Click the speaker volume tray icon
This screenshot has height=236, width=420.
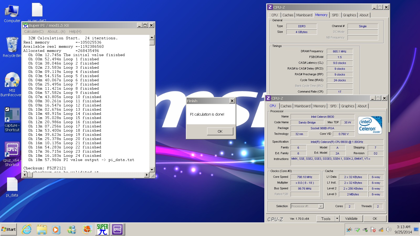point(389,230)
